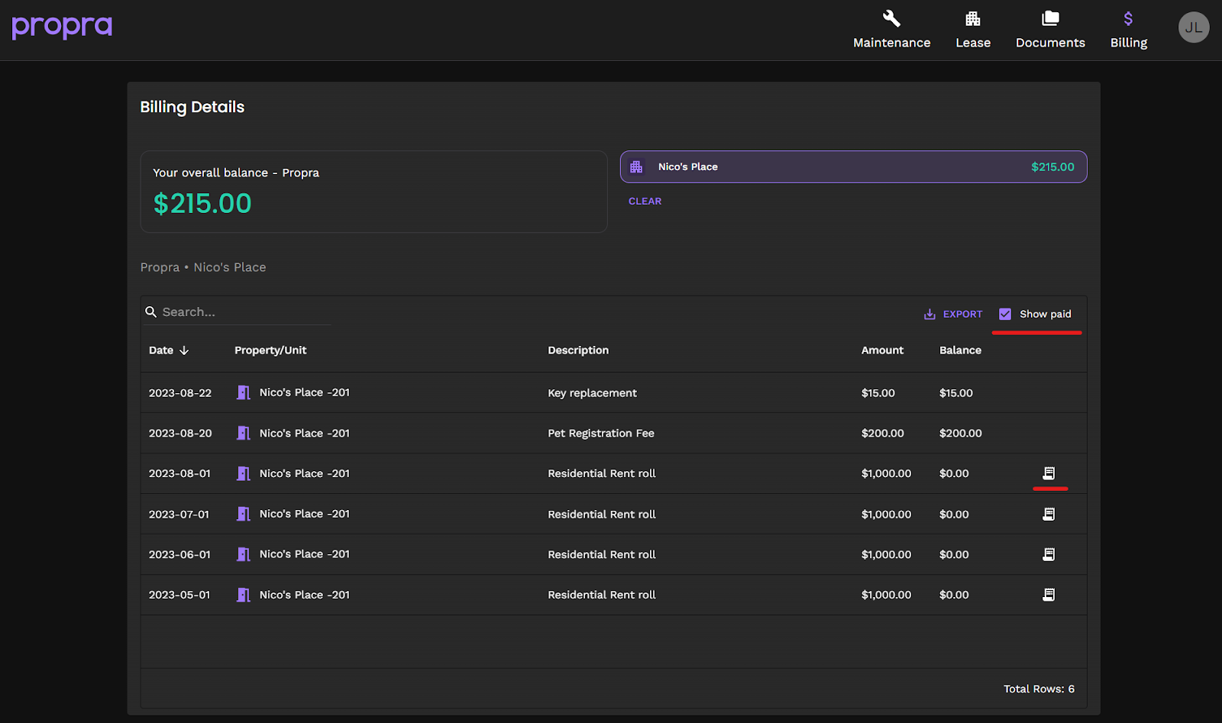Click the door icon in Key replacement row
The height and width of the screenshot is (723, 1222).
click(x=244, y=392)
